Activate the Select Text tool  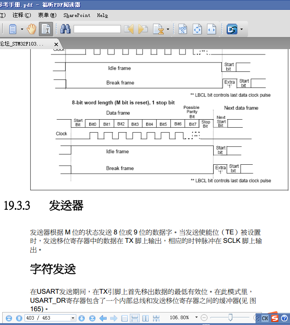point(46,29)
